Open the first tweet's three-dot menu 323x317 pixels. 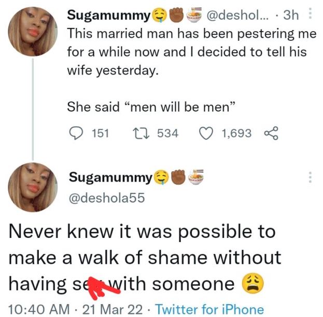point(311,15)
